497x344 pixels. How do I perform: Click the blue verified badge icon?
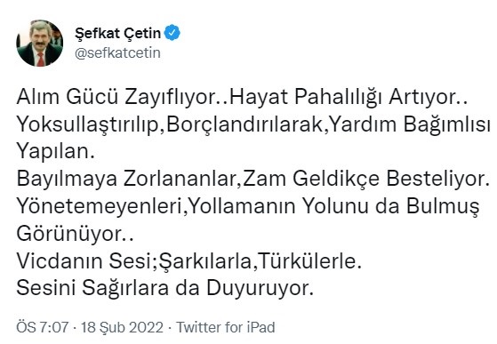click(172, 33)
